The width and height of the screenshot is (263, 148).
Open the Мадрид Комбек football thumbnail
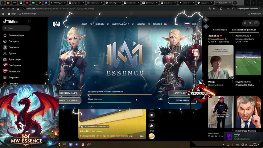(248, 62)
